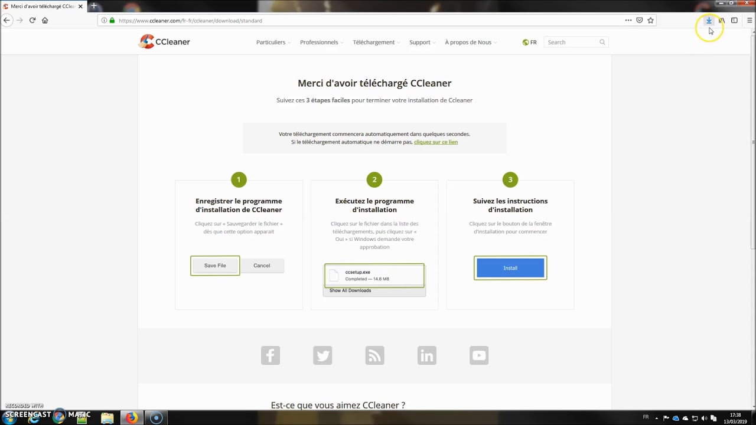
Task: Go to the Firefox home page
Action: click(45, 20)
